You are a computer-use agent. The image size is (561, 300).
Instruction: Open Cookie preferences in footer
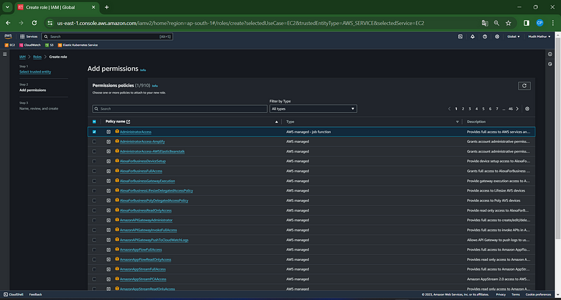(538, 294)
